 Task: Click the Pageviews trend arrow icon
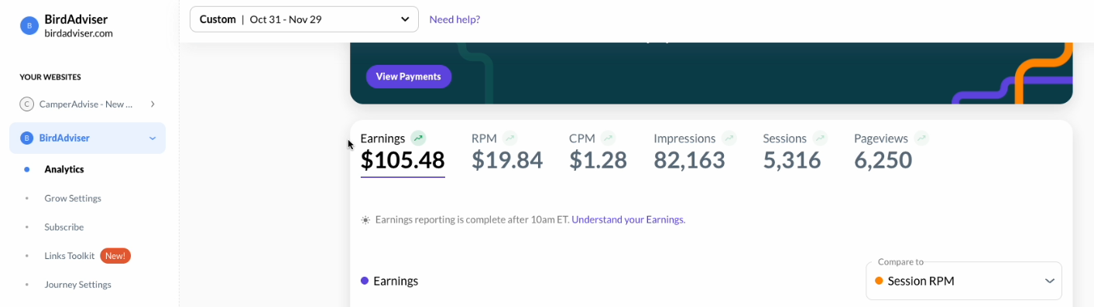click(921, 138)
